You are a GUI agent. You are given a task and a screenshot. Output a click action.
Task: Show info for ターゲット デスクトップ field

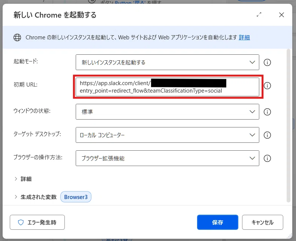[x=267, y=135]
